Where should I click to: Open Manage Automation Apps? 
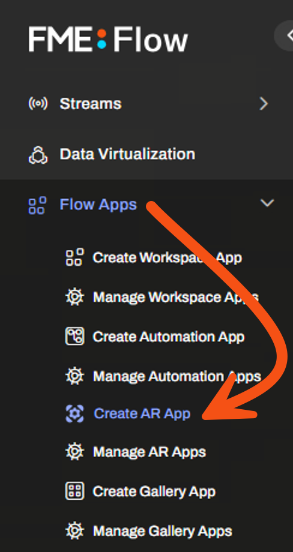(x=177, y=376)
